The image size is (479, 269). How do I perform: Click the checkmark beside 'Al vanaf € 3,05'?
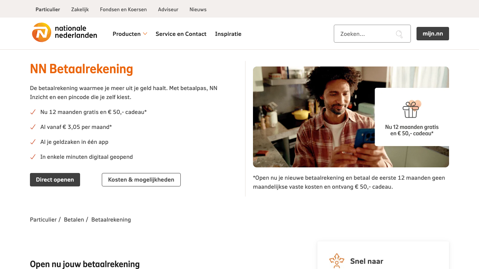coord(33,127)
